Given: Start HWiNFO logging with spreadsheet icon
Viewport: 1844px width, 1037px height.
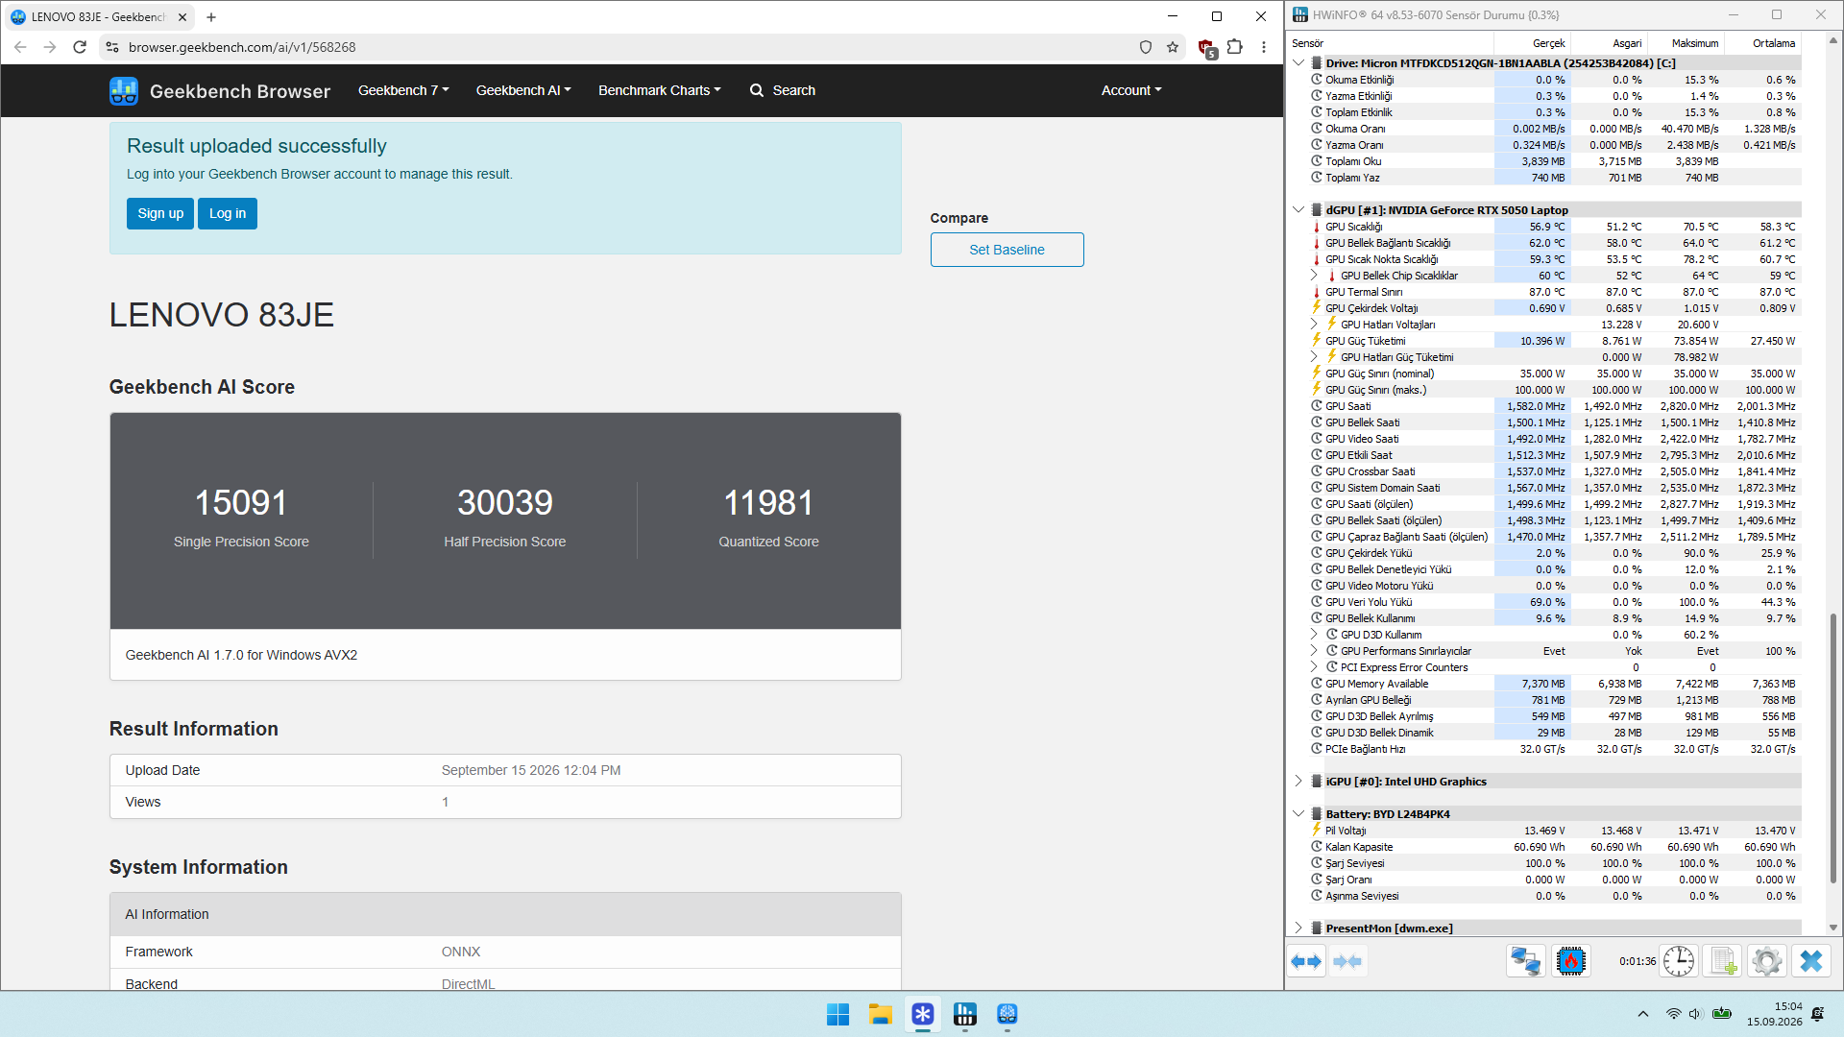Looking at the screenshot, I should tap(1723, 961).
